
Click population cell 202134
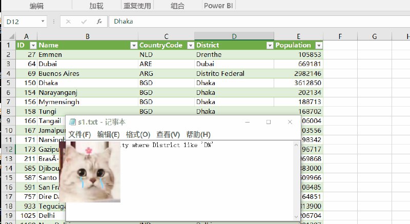point(299,93)
